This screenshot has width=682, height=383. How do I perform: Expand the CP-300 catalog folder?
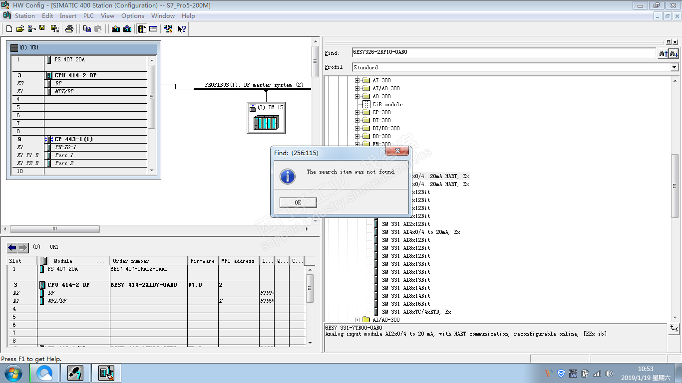(357, 112)
